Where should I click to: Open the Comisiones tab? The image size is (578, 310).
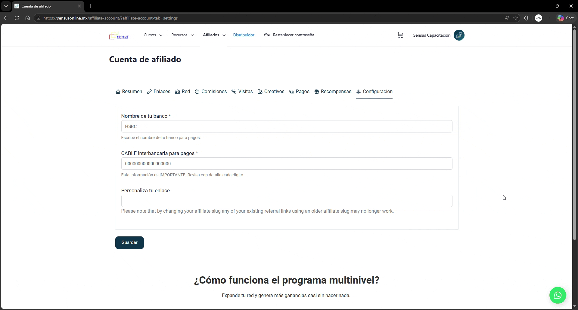tap(211, 92)
